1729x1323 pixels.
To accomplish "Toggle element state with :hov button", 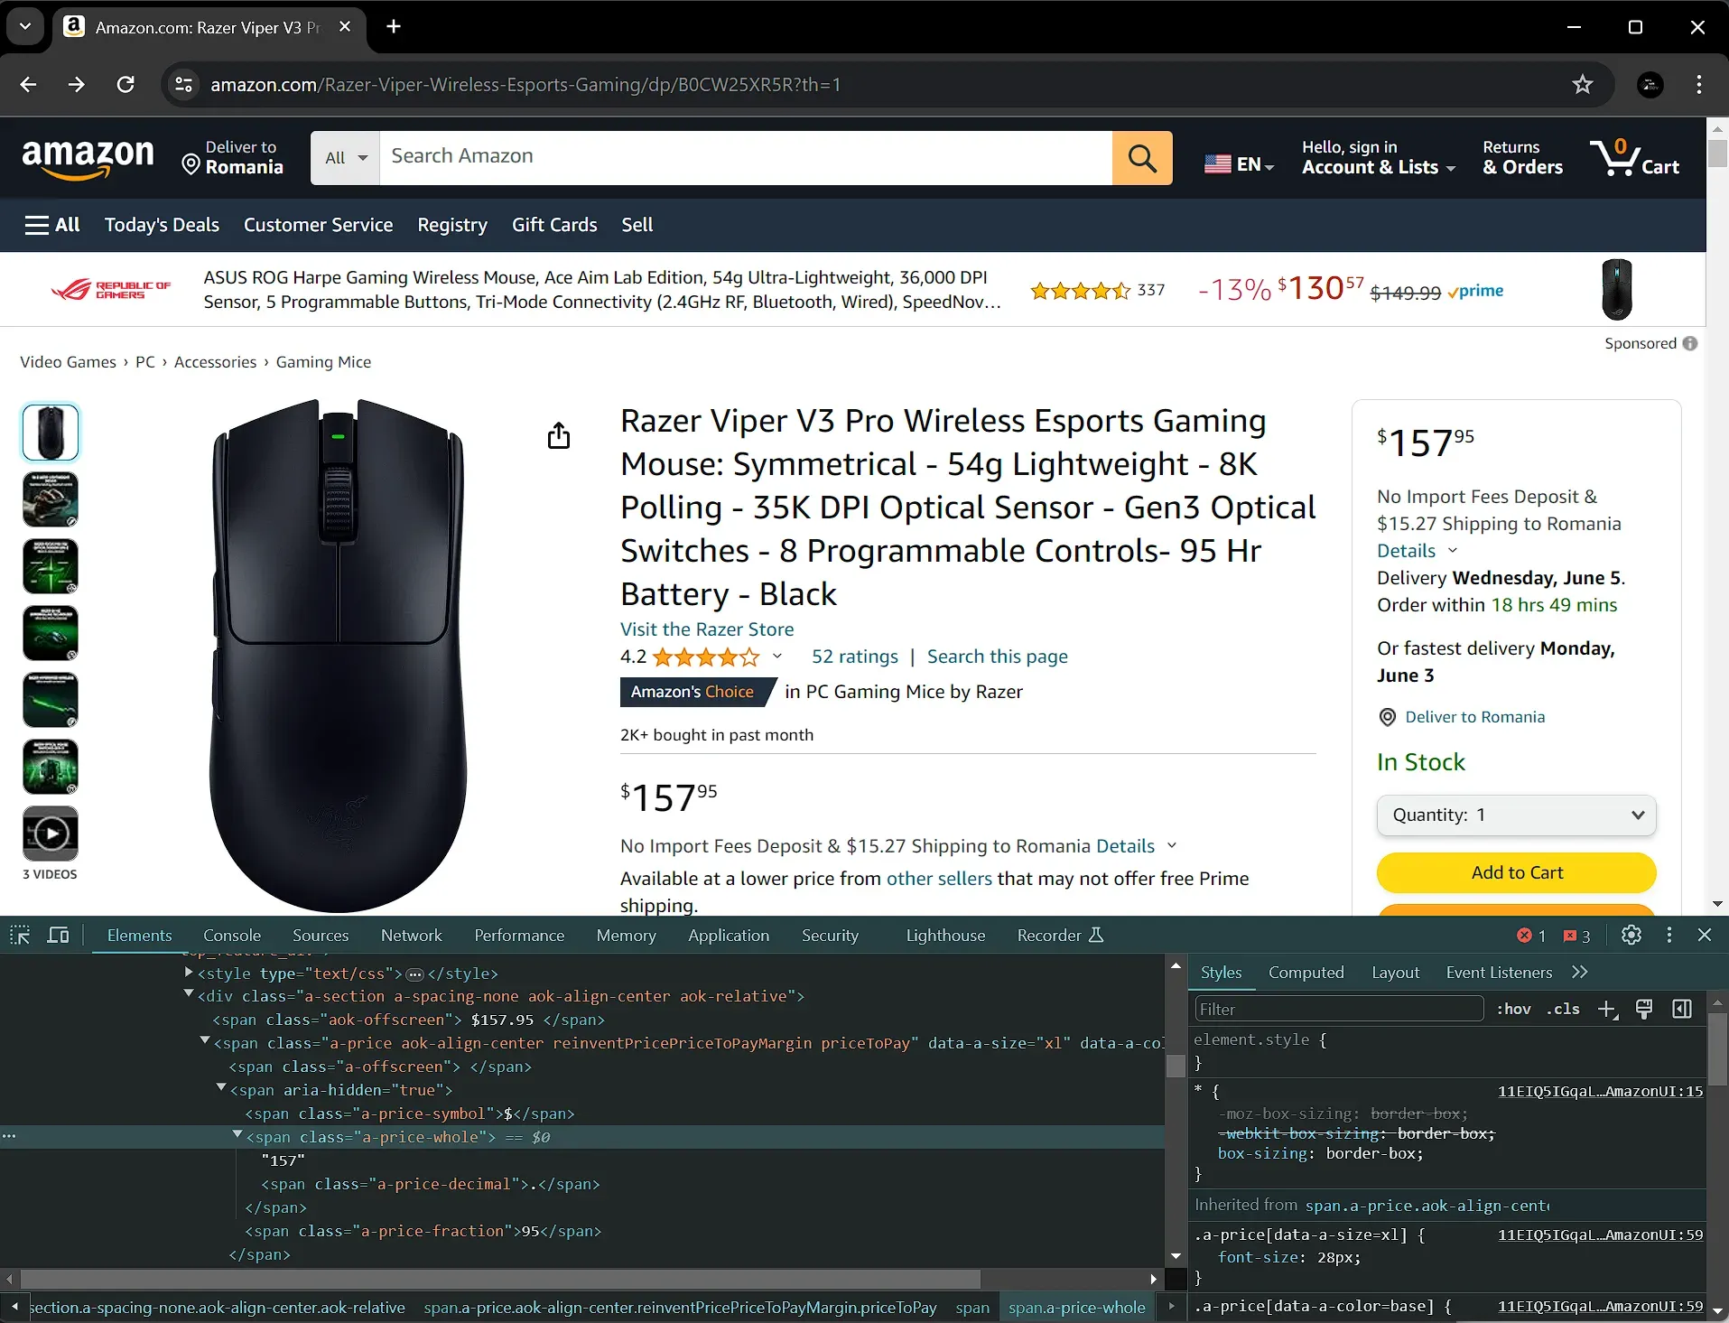I will pyautogui.click(x=1513, y=1008).
